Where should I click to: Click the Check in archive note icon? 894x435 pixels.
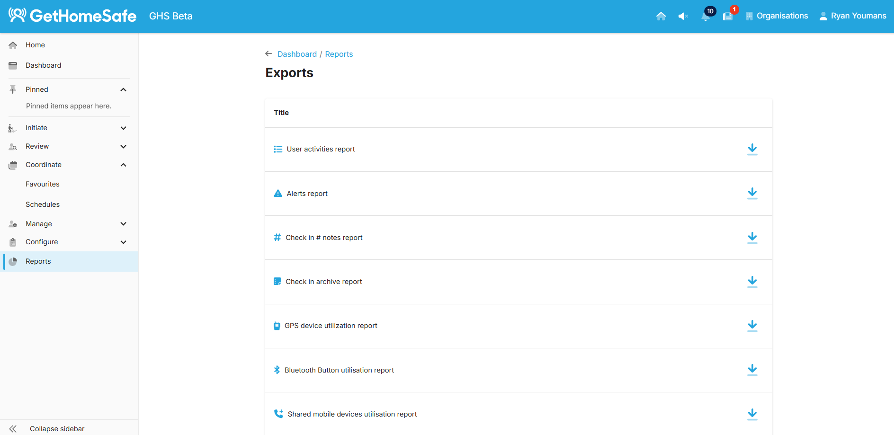[277, 281]
